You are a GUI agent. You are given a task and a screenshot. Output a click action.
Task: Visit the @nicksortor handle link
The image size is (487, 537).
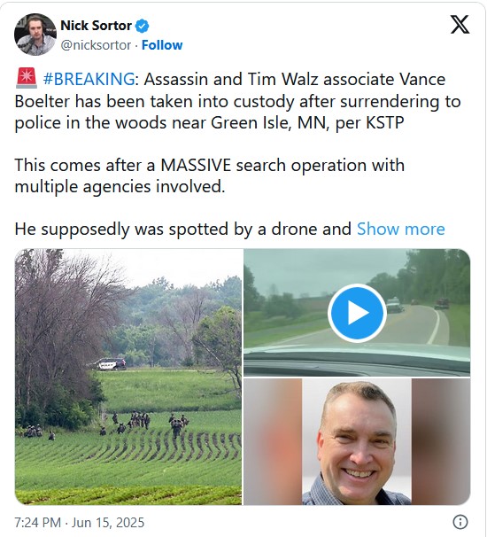click(96, 45)
